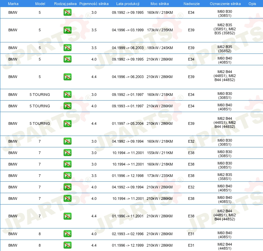Viewport: 263px width, 251px height.
Task: Click fuel icon in 7 3.0 E32 row
Action: (x=67, y=141)
